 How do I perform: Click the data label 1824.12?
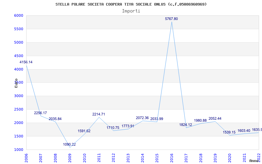(x=186, y=125)
